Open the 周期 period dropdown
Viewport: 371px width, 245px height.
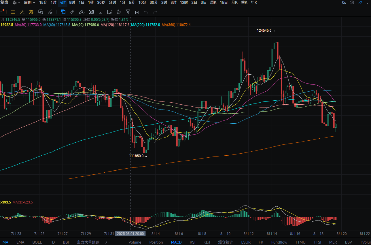29,3
